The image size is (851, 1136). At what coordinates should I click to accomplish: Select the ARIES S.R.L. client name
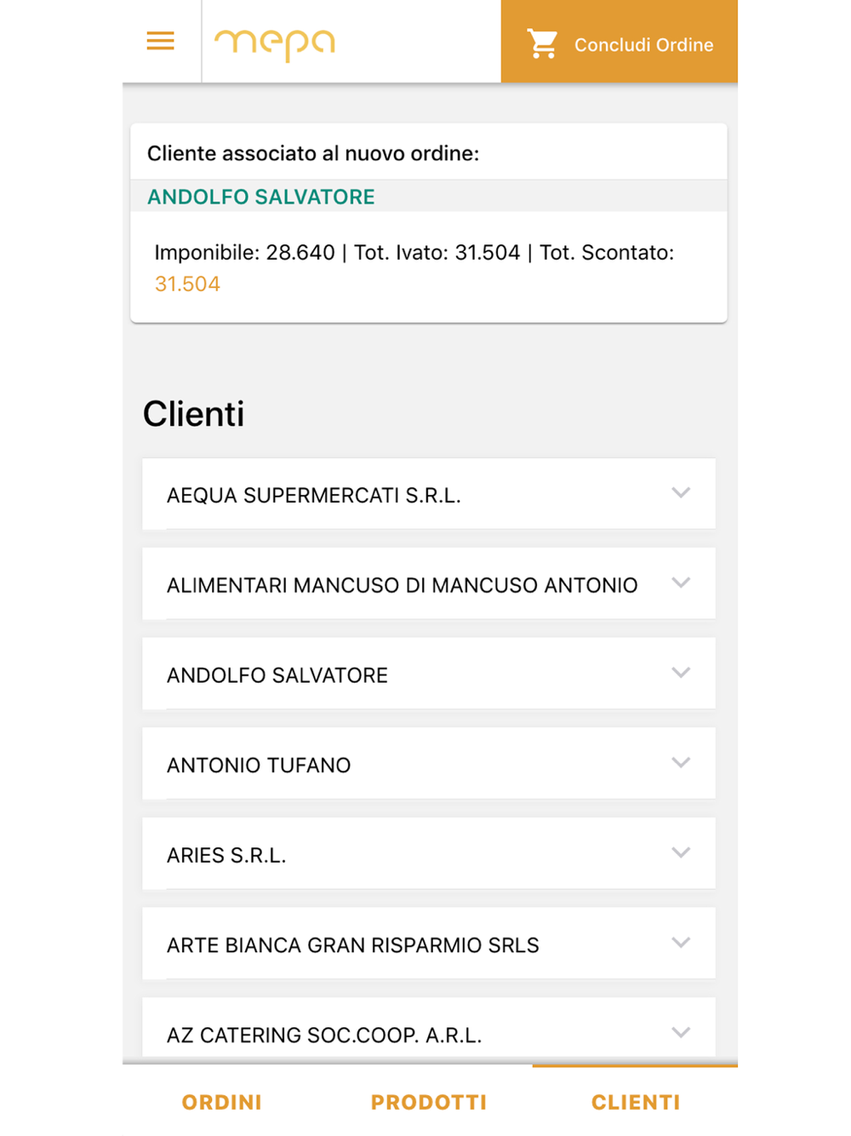(226, 855)
